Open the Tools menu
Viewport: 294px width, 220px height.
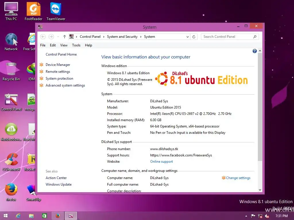pyautogui.click(x=76, y=45)
